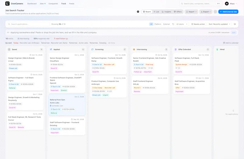Open the Track nav item
The height and width of the screenshot is (159, 244).
(x=63, y=4)
